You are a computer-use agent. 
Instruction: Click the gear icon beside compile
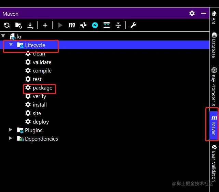pyautogui.click(x=28, y=70)
